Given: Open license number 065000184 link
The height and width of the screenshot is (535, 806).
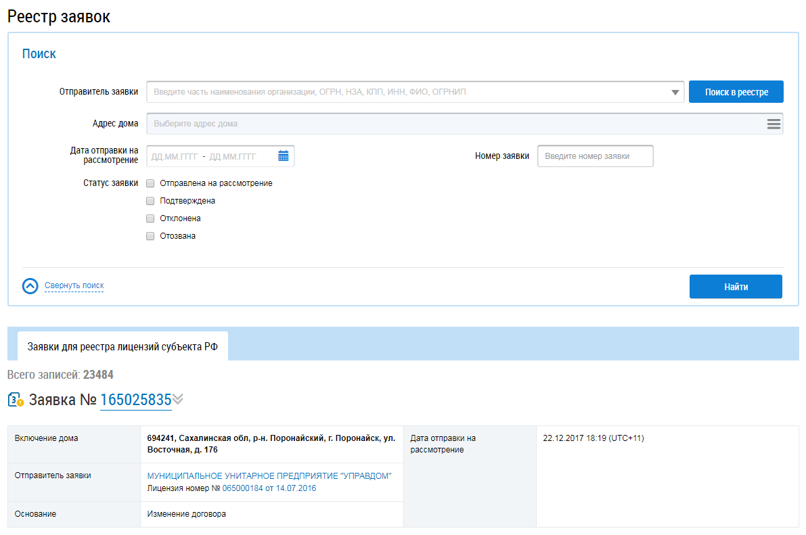Looking at the screenshot, I should point(242,488).
